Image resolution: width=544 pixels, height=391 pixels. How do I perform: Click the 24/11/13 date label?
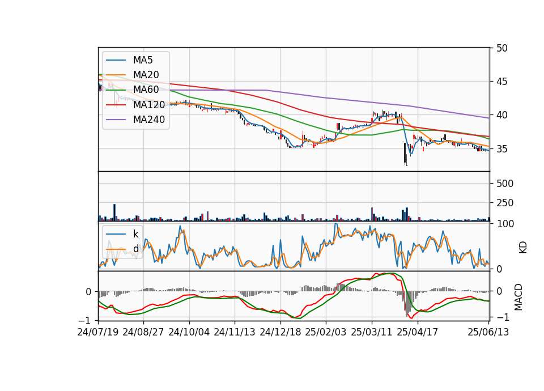(235, 332)
